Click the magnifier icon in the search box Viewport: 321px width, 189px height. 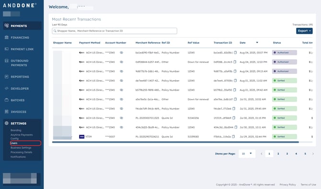(x=55, y=31)
